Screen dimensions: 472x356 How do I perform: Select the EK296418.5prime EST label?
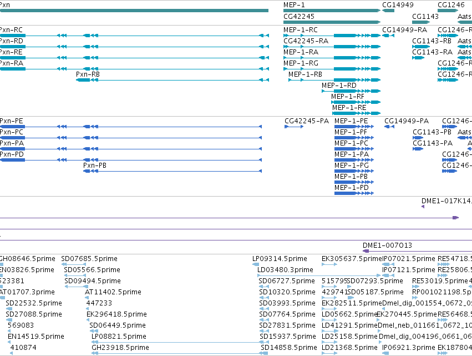point(116,314)
